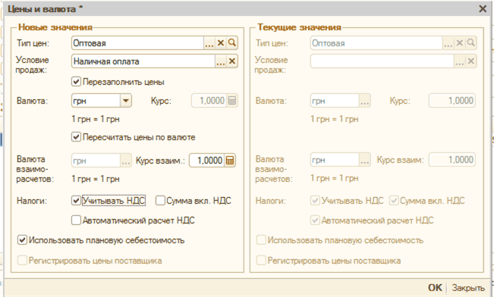Click the Текущие значения group title

(299, 27)
